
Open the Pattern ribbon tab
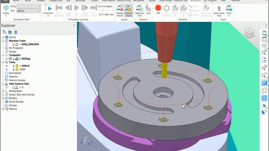pos(95,1)
